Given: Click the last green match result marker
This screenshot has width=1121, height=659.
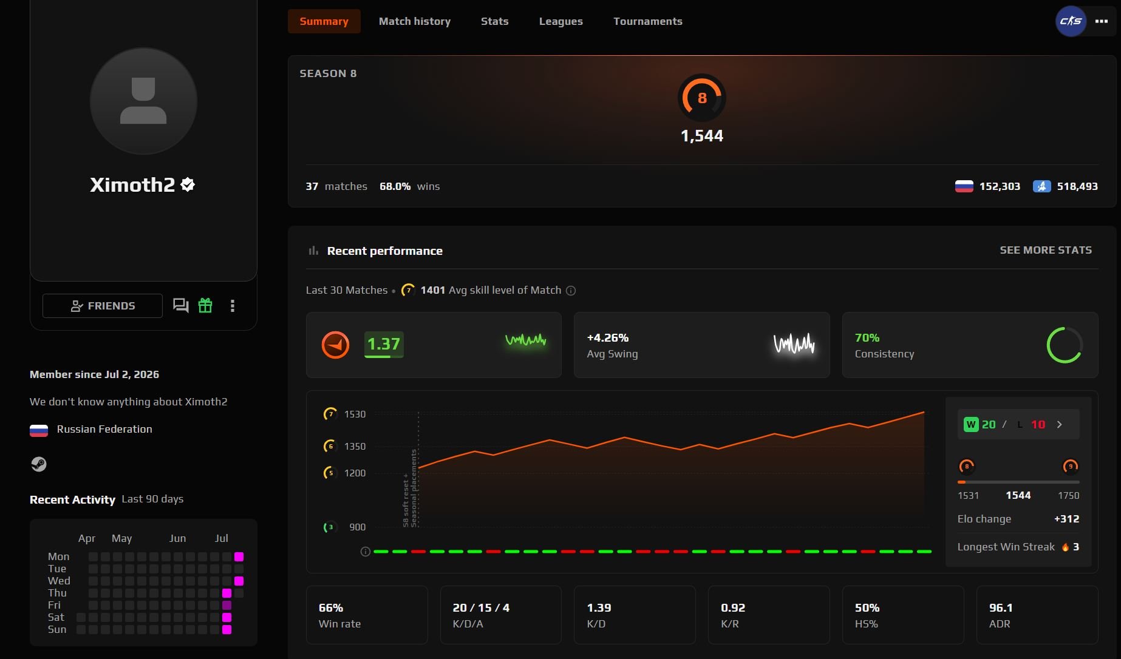Looking at the screenshot, I should click(924, 552).
